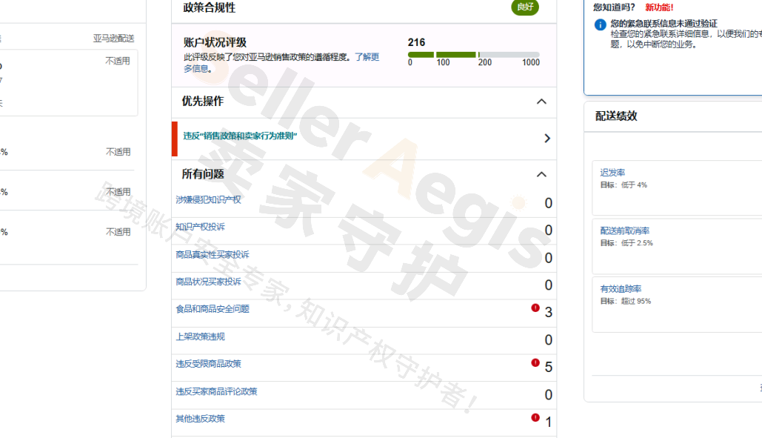
Task: Click the count 0 for 违反买家商品评论政策
Action: pos(548,395)
